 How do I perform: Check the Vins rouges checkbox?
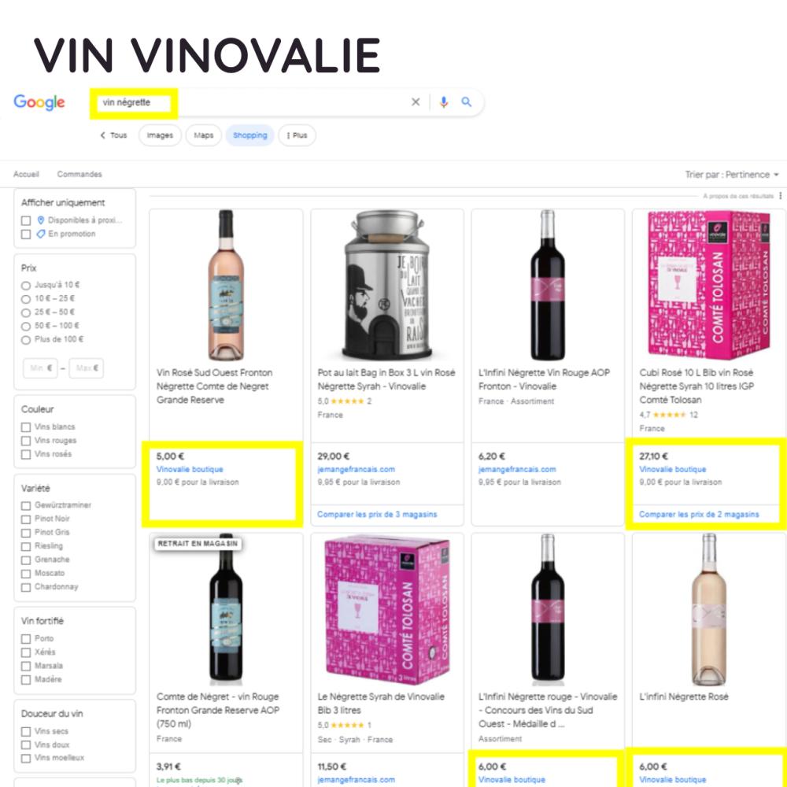(26, 441)
